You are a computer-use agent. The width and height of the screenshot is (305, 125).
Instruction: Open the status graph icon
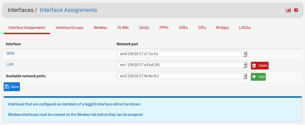pyautogui.click(x=288, y=10)
